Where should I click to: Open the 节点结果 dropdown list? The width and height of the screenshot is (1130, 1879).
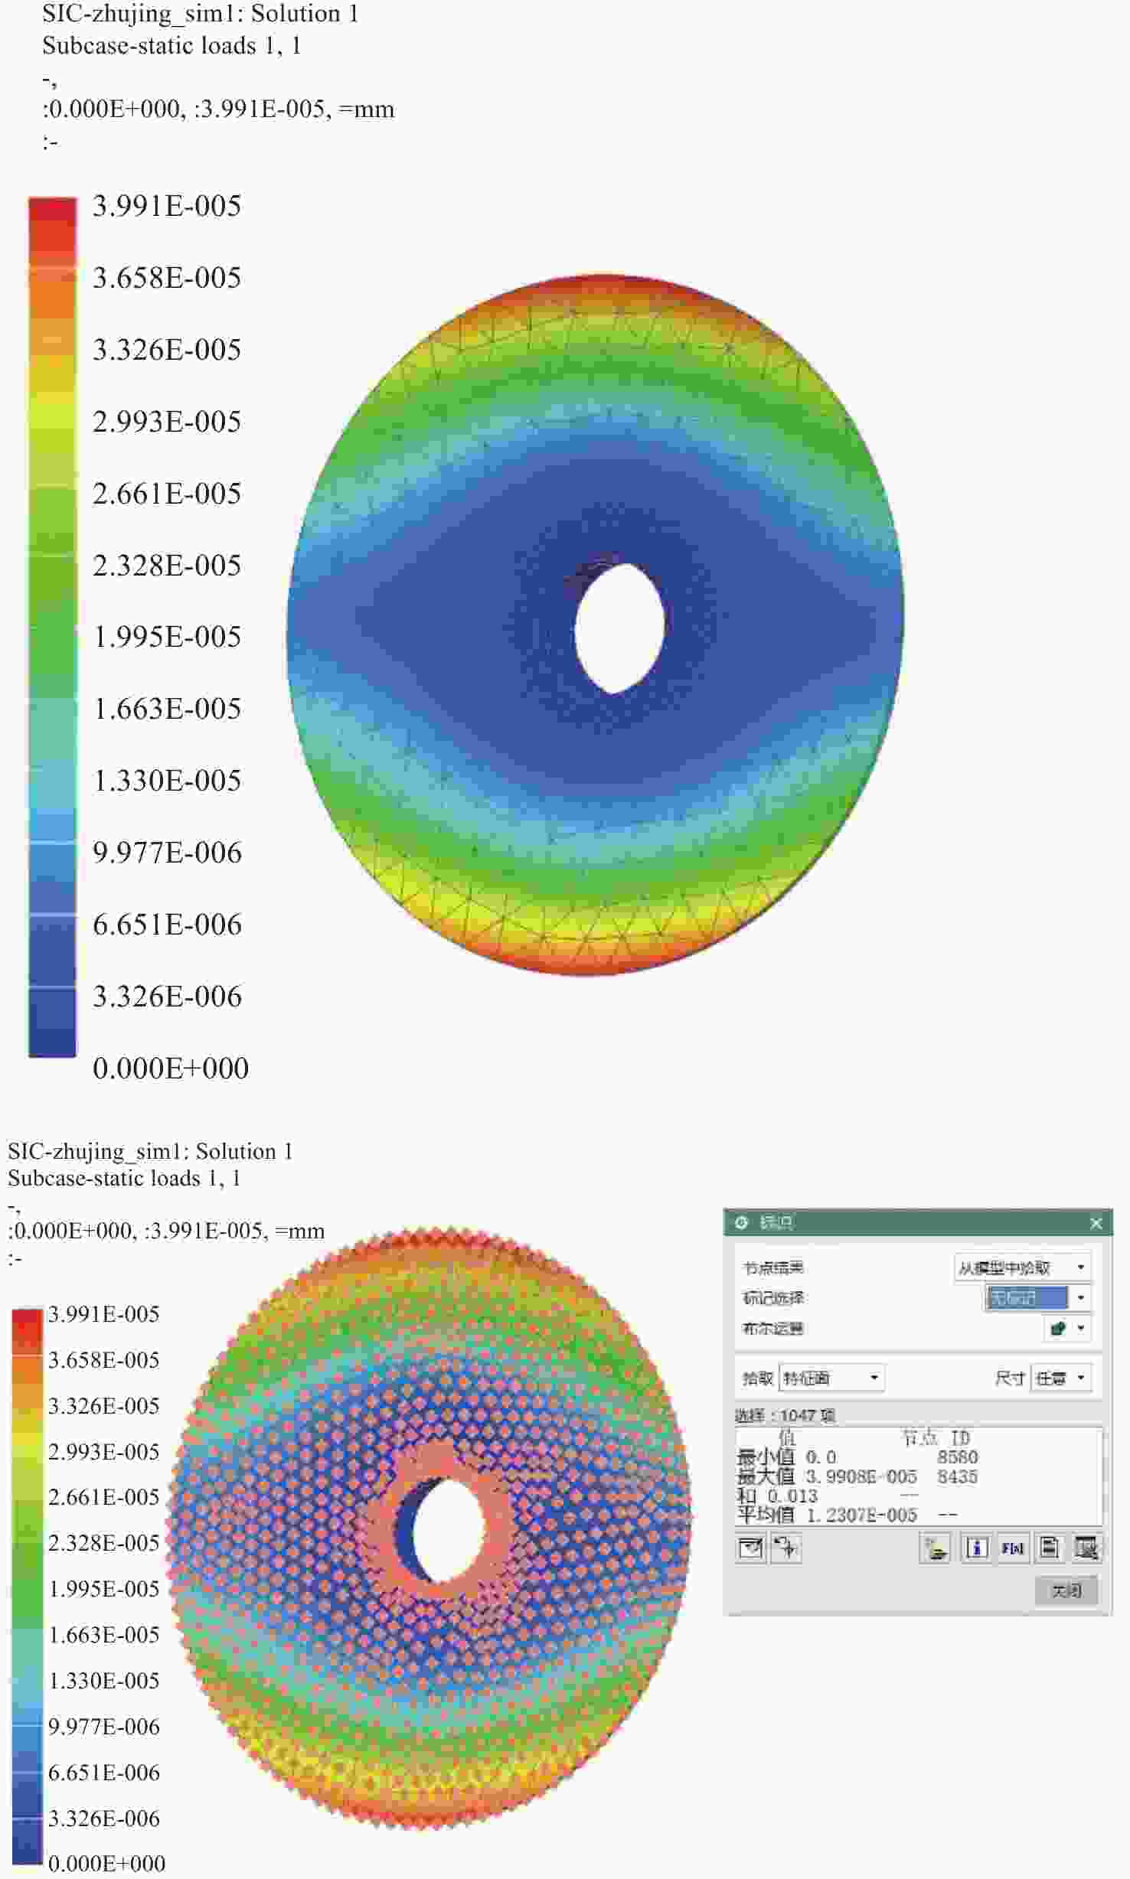point(1023,1267)
